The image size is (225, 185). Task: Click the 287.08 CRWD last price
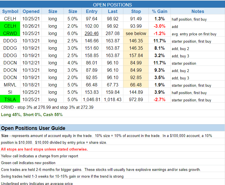click(113, 33)
